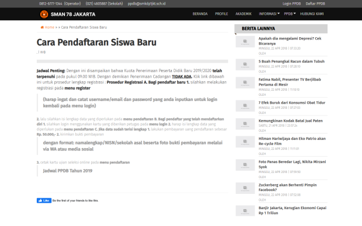Open thumbnail beside Zuckerberg article
The width and height of the screenshot is (362, 226).
245,187
